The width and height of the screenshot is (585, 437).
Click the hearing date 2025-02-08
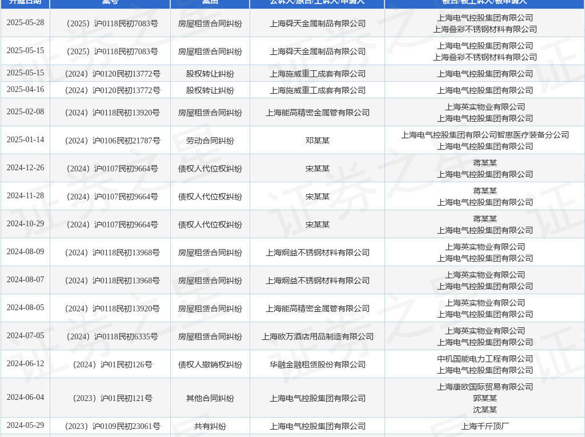tap(25, 112)
